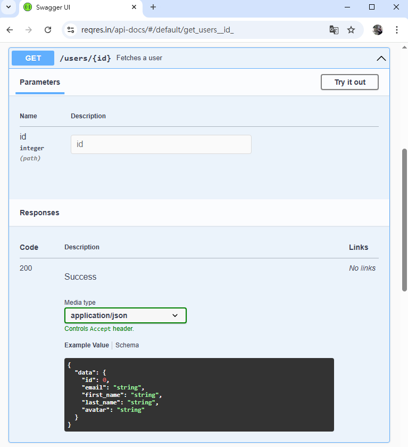408x447 pixels.
Task: Click the translate page icon
Action: pos(334,30)
